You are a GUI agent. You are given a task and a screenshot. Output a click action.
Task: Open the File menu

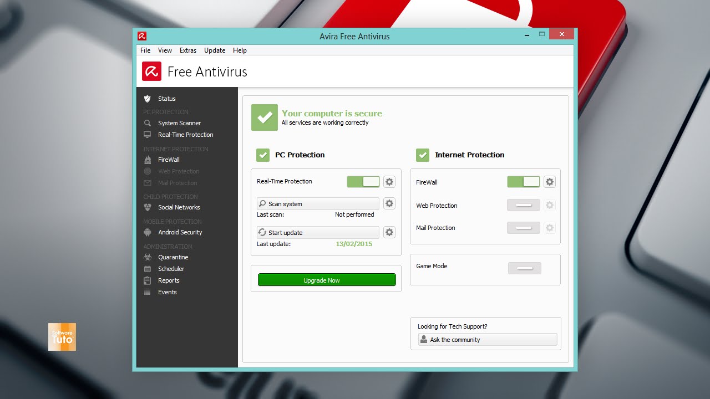click(145, 50)
